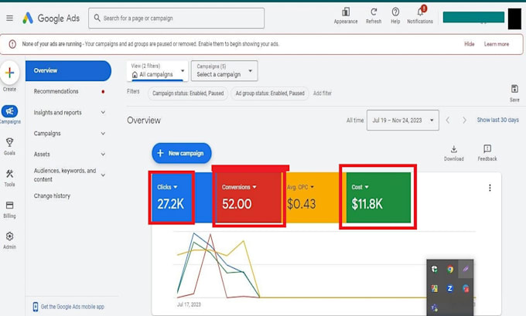Click Campaign status filter chip
The height and width of the screenshot is (316, 526).
tap(188, 93)
